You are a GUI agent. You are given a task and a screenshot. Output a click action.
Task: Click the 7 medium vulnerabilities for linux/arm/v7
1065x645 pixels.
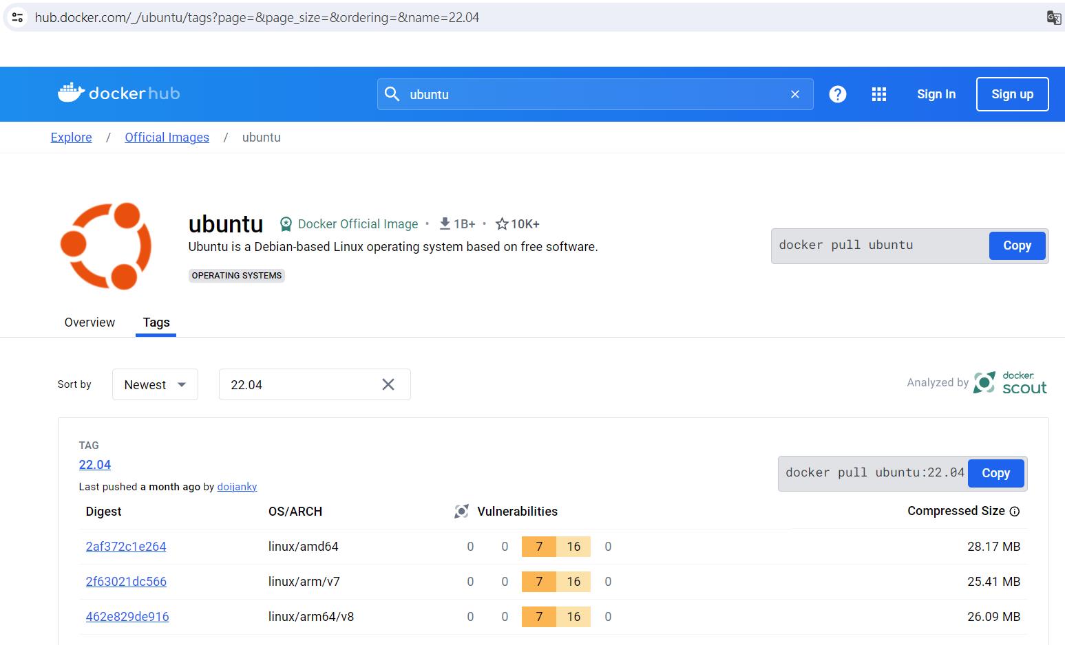539,582
